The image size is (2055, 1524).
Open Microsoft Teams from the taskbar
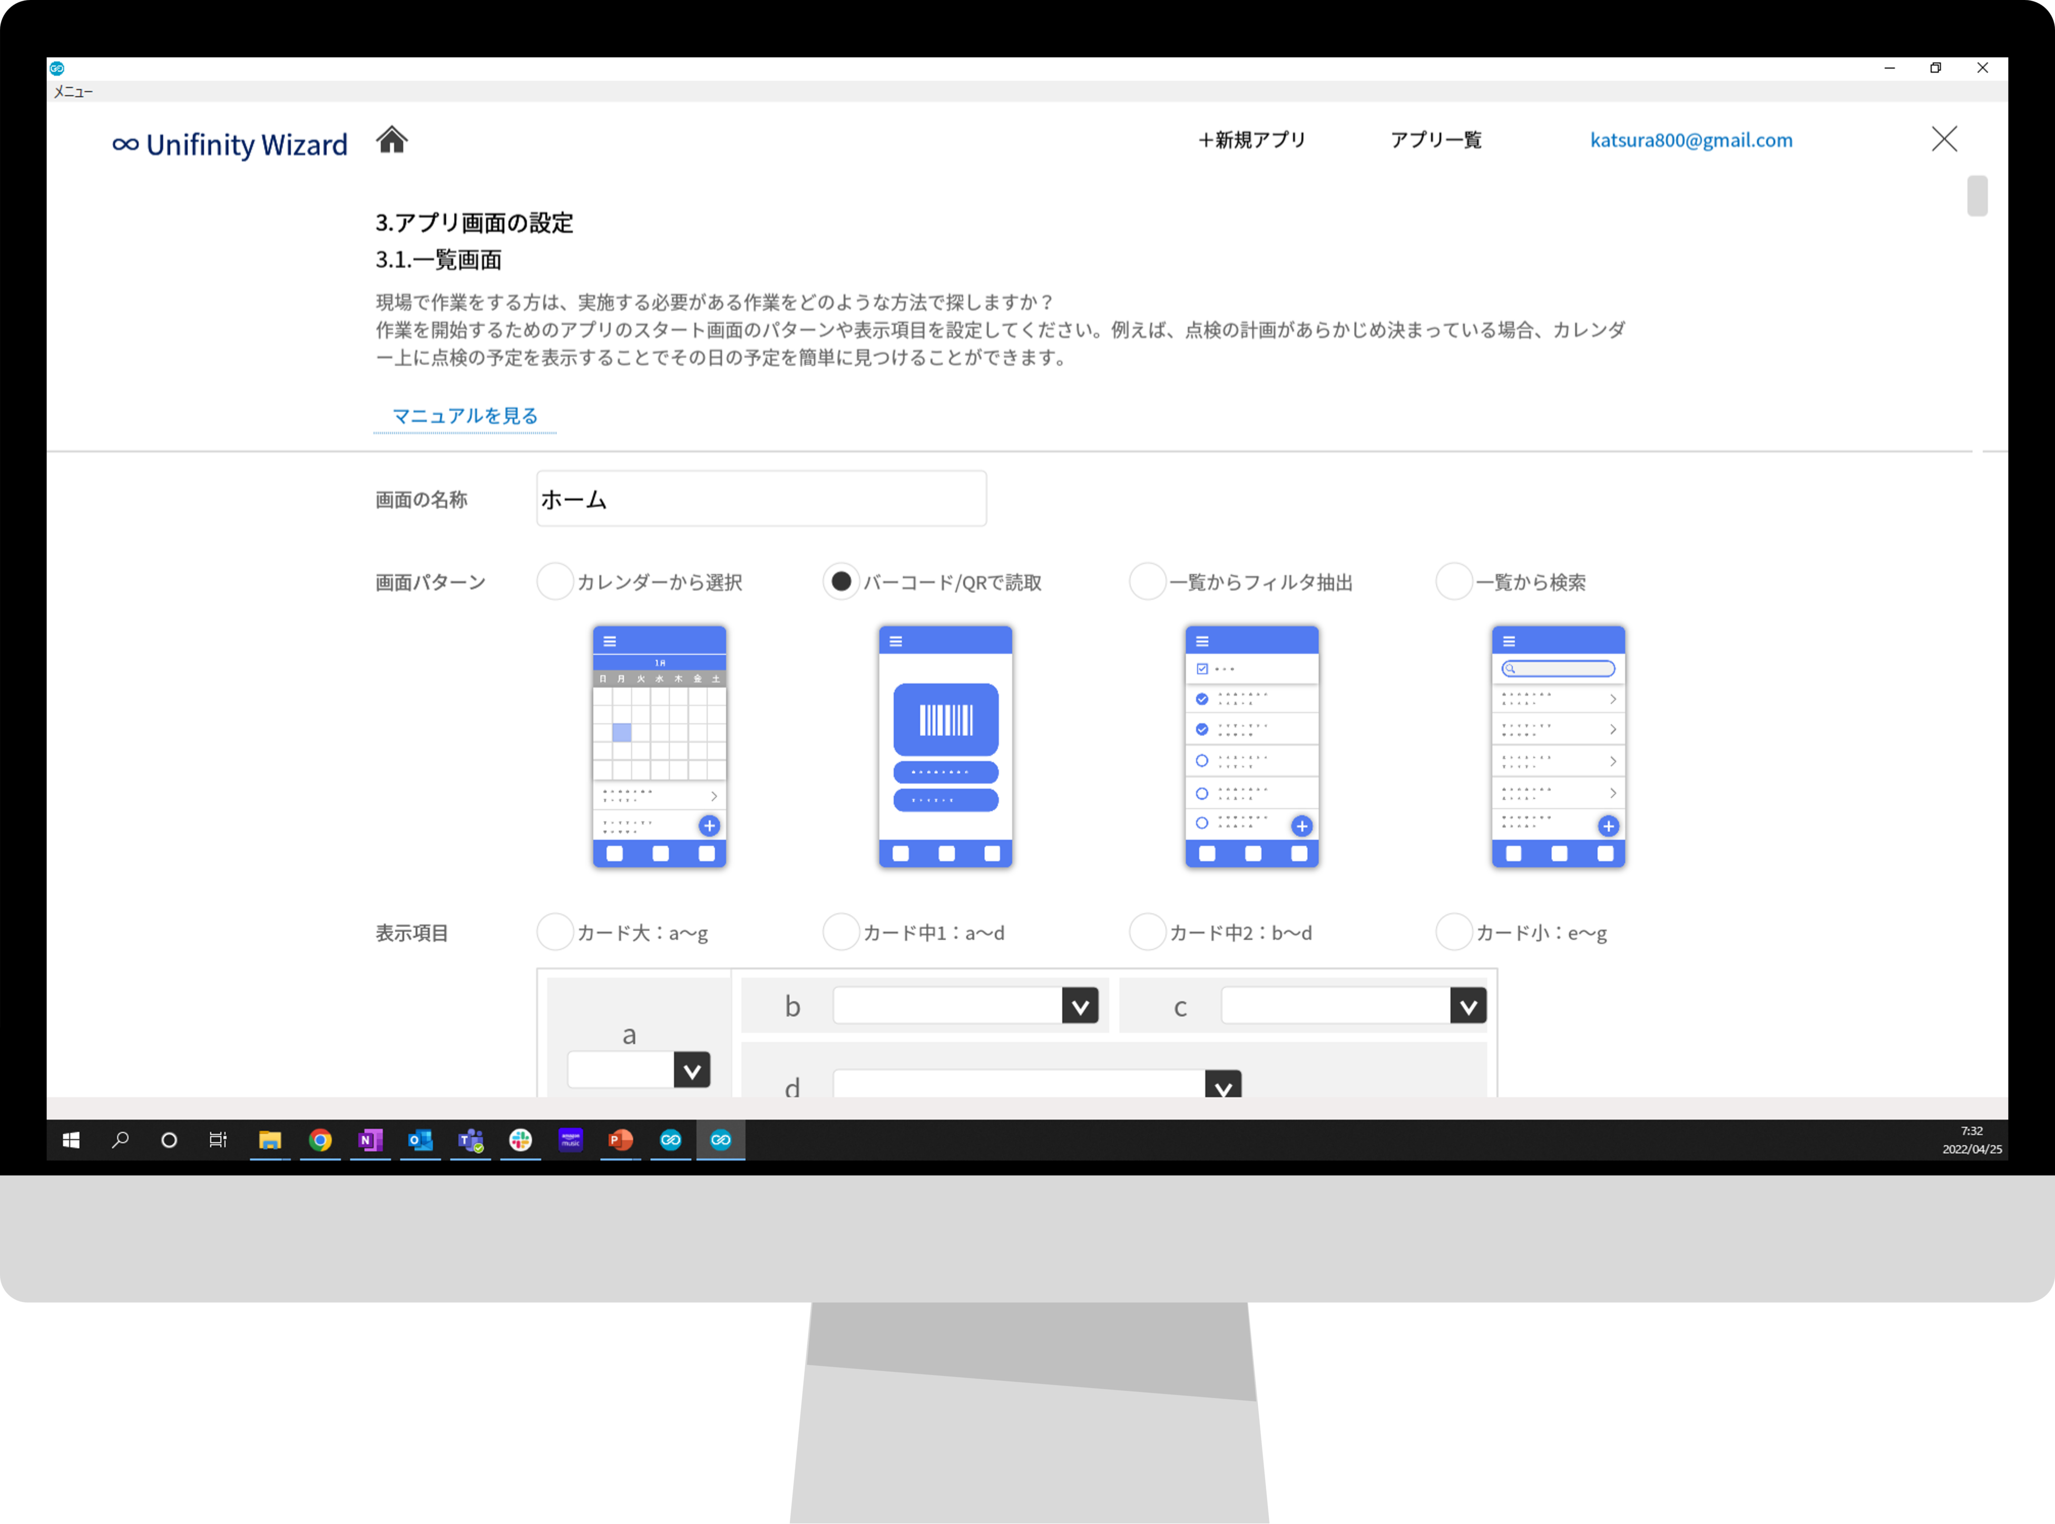(471, 1140)
